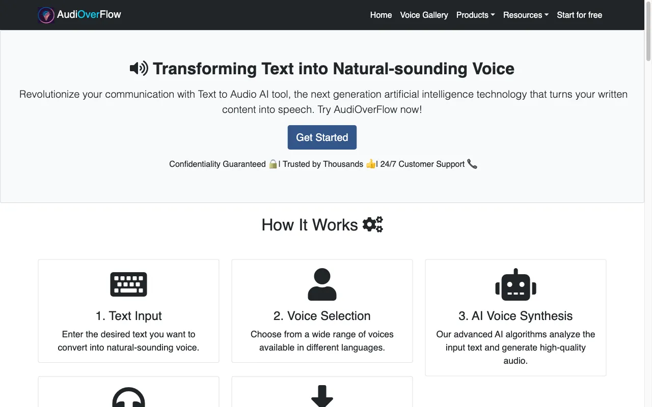
Task: Expand the Products dropdown menu
Action: point(475,15)
